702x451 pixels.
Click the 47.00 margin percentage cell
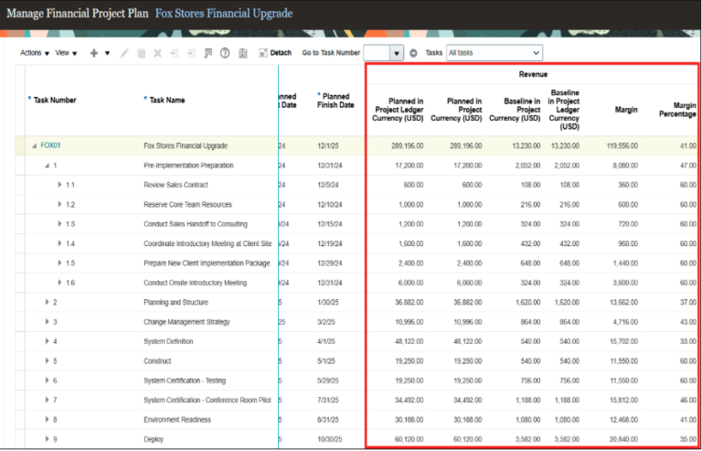click(688, 166)
